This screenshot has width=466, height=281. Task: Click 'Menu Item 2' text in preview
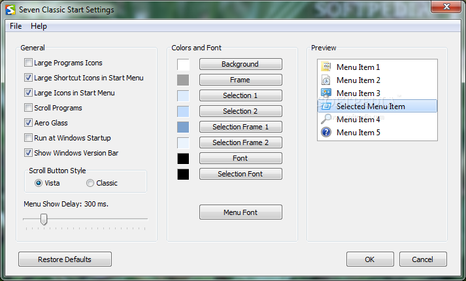[x=358, y=80]
